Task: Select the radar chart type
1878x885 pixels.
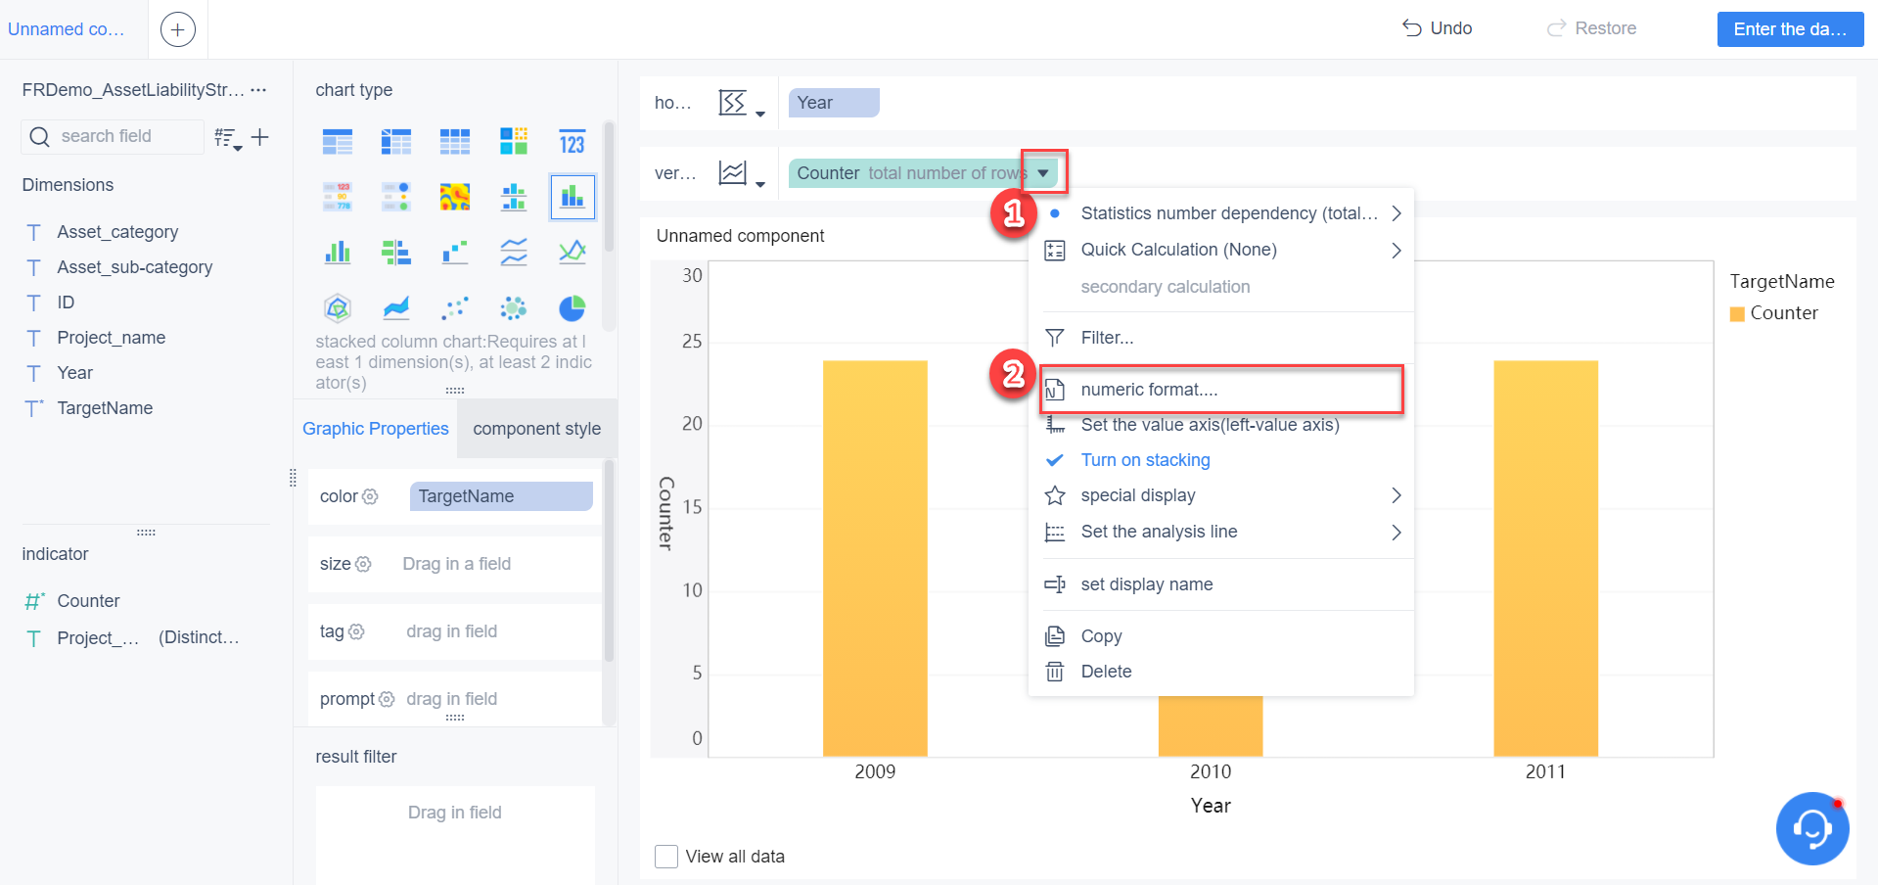Action: [x=338, y=308]
